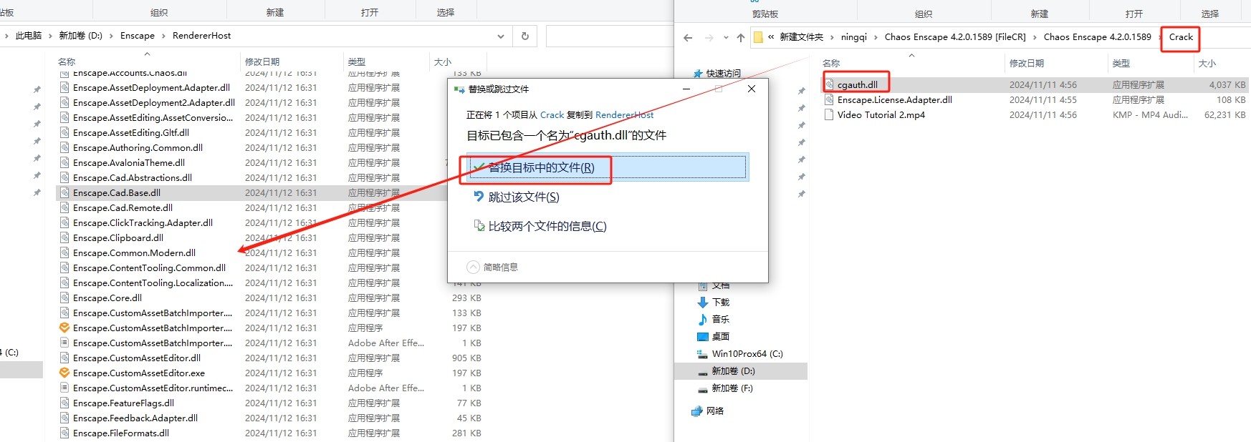
Task: Click Video Tutorial 2.mp4 file icon
Action: pos(830,114)
